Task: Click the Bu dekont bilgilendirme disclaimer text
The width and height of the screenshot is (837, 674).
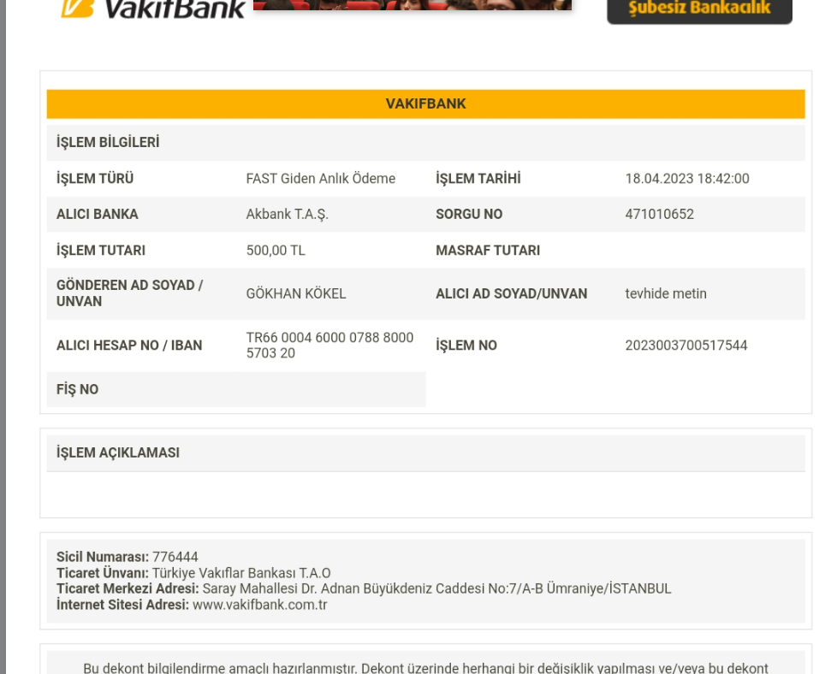Action: (425, 668)
